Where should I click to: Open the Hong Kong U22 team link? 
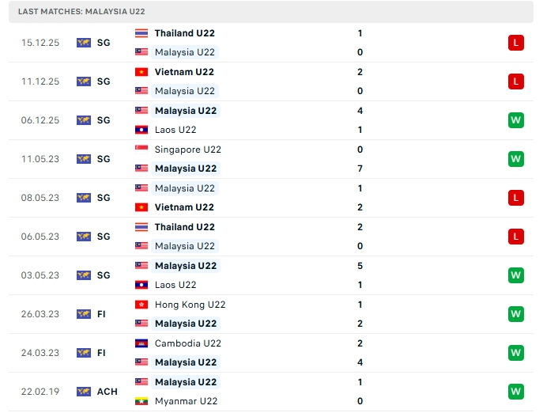coord(190,305)
